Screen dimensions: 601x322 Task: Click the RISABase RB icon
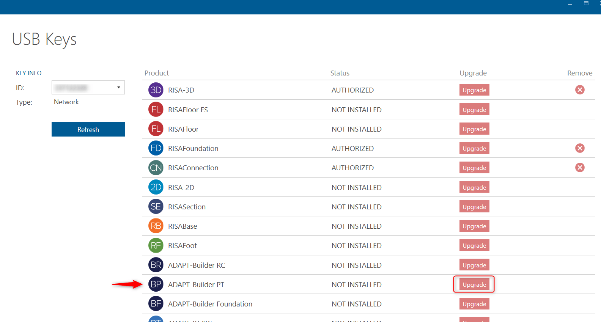(x=156, y=226)
